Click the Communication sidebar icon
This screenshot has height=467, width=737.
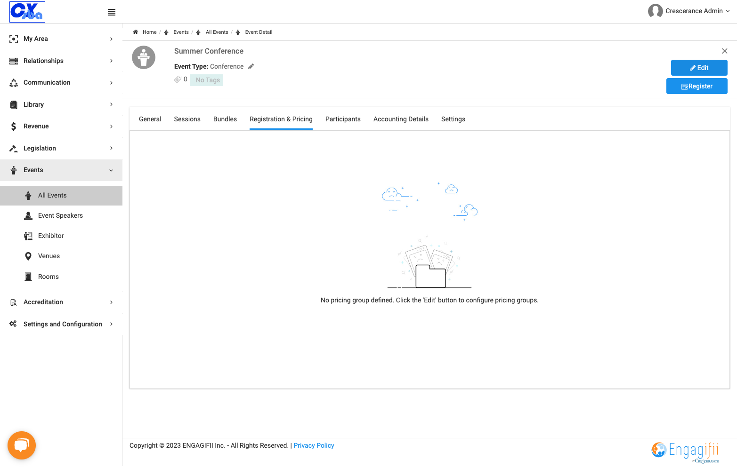[x=14, y=83]
